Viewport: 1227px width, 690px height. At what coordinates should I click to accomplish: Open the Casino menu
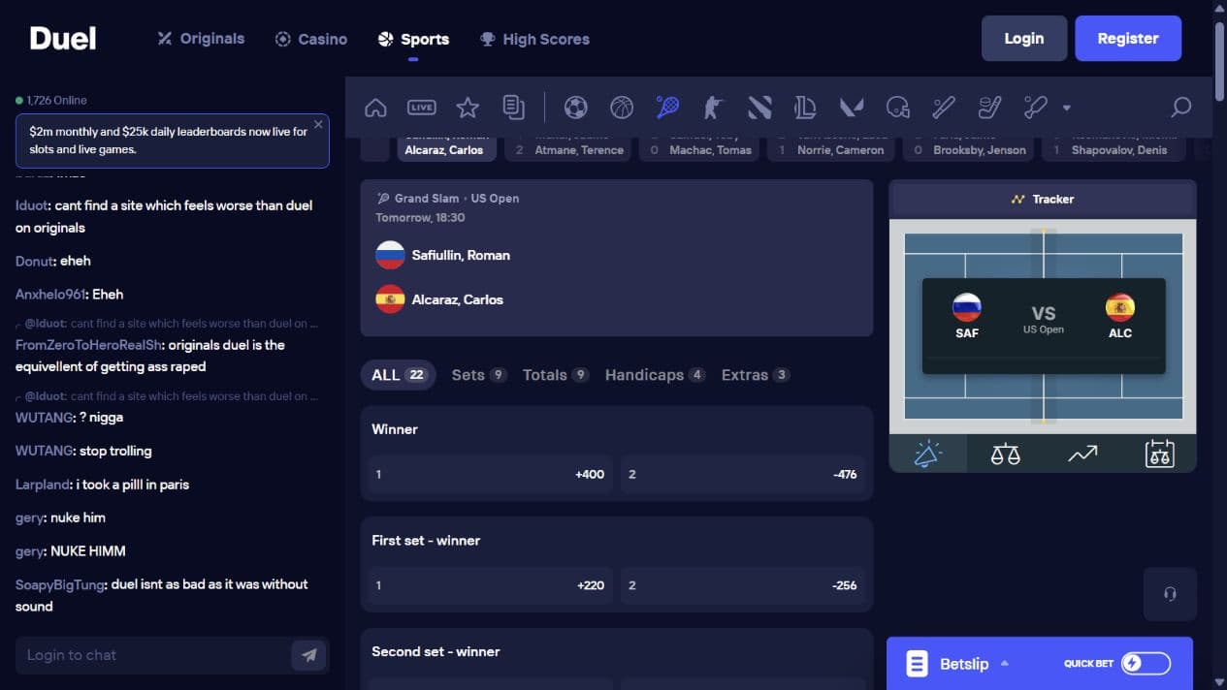pyautogui.click(x=311, y=39)
